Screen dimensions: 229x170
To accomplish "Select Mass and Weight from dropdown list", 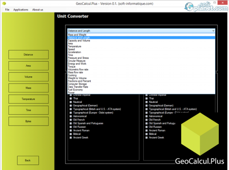I will pyautogui.click(x=141, y=35).
